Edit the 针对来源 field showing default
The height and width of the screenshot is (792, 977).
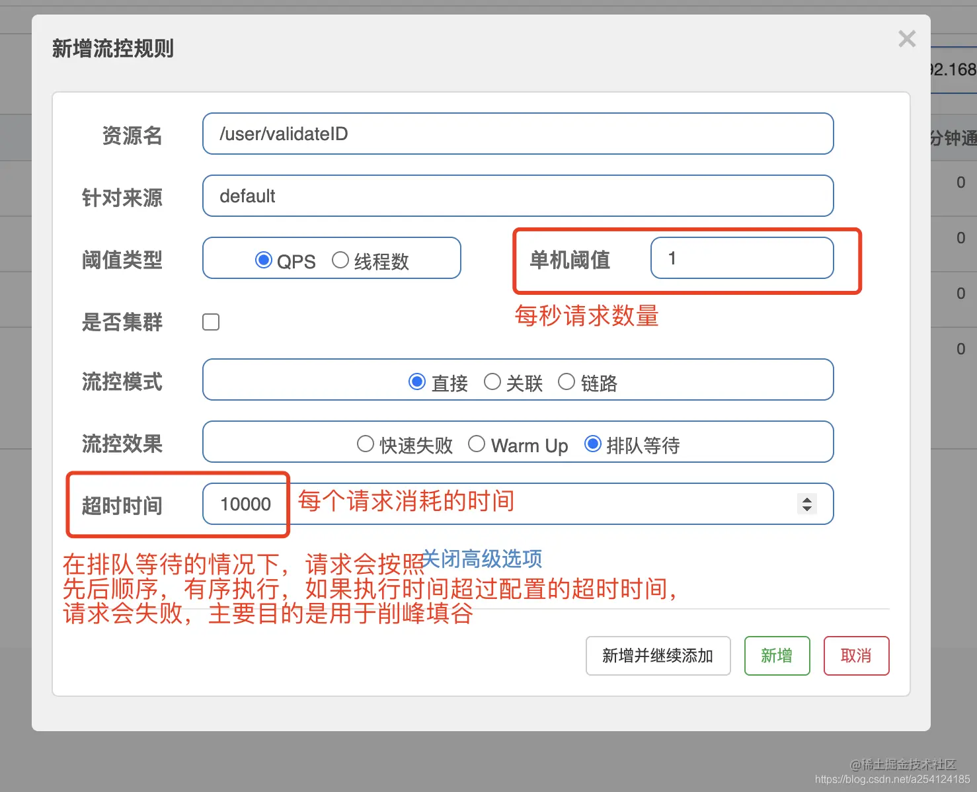518,196
